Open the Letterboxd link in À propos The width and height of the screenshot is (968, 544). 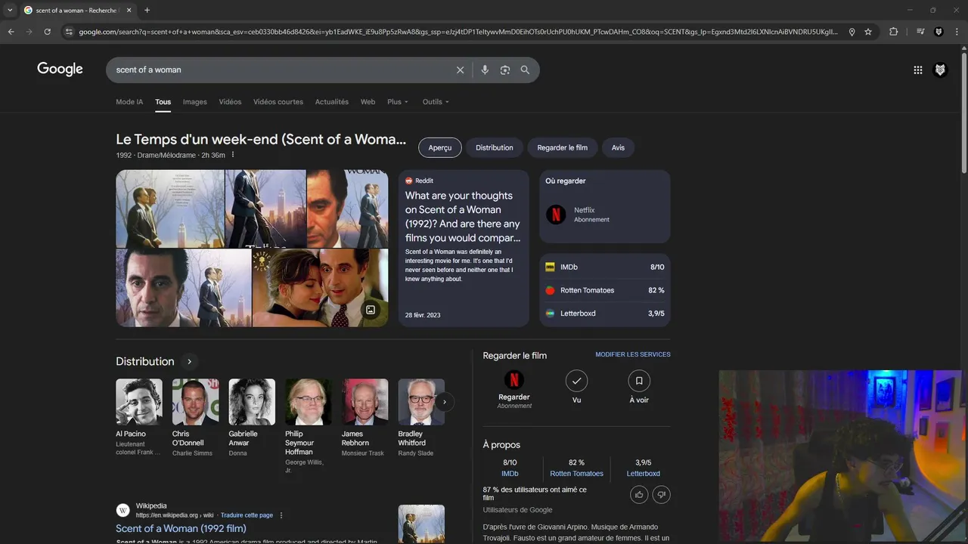click(x=644, y=474)
